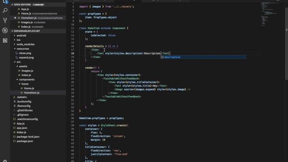Open App.js in project root
Viewport: 288px width, 162px height.
(x=38, y=124)
